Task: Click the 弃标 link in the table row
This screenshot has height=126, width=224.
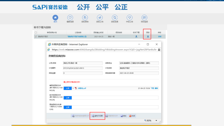Action: pos(160,37)
